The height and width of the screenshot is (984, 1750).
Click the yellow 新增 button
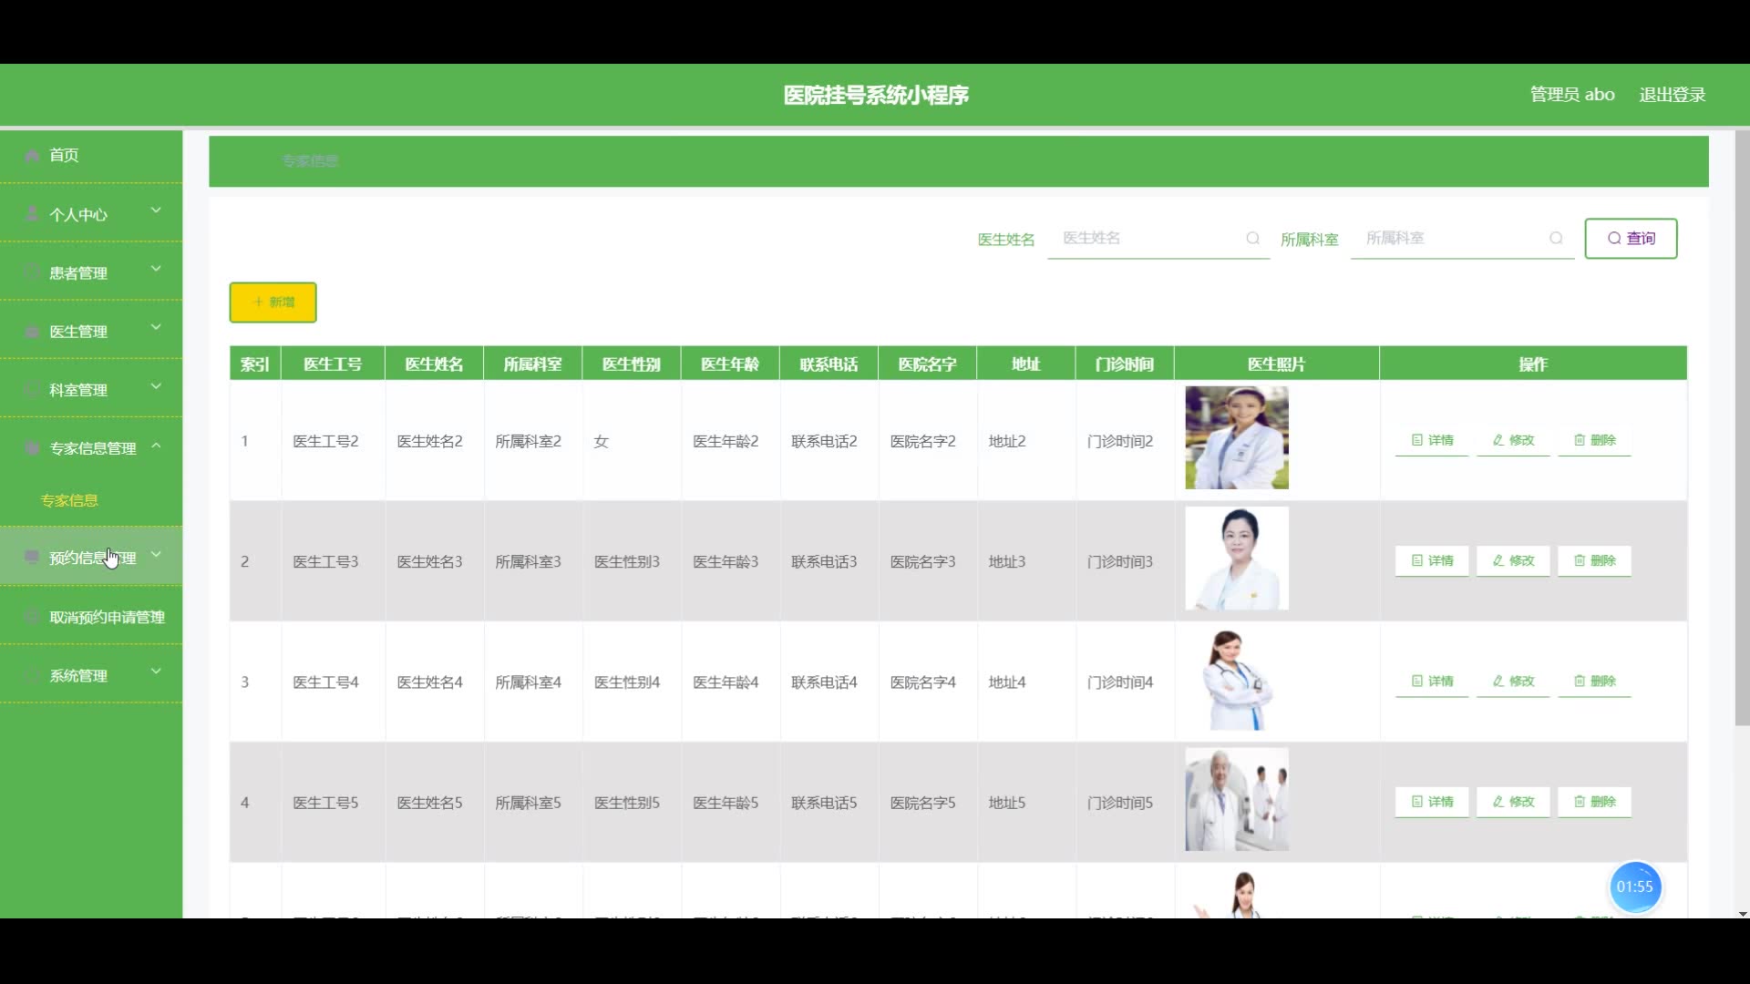coord(273,302)
